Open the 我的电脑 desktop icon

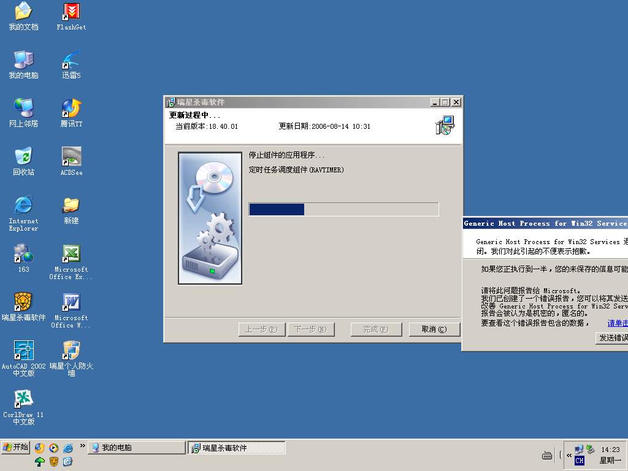pos(24,65)
